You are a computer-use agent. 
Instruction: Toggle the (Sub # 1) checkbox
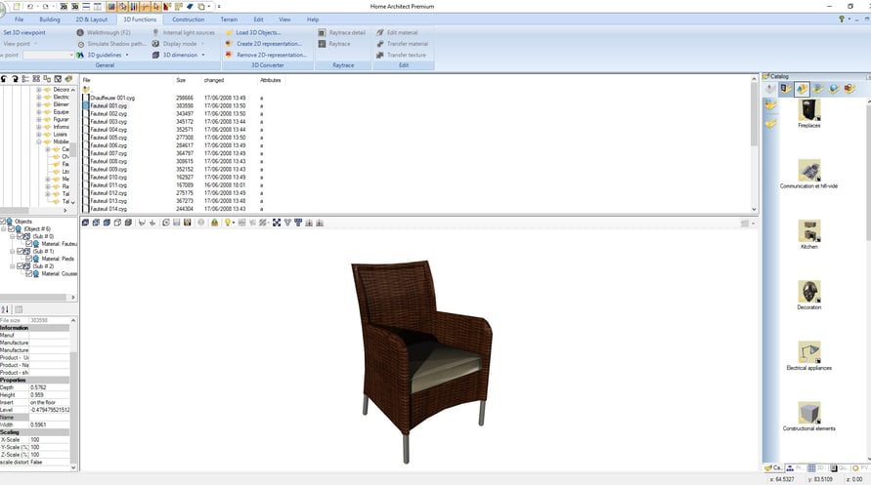(x=20, y=251)
